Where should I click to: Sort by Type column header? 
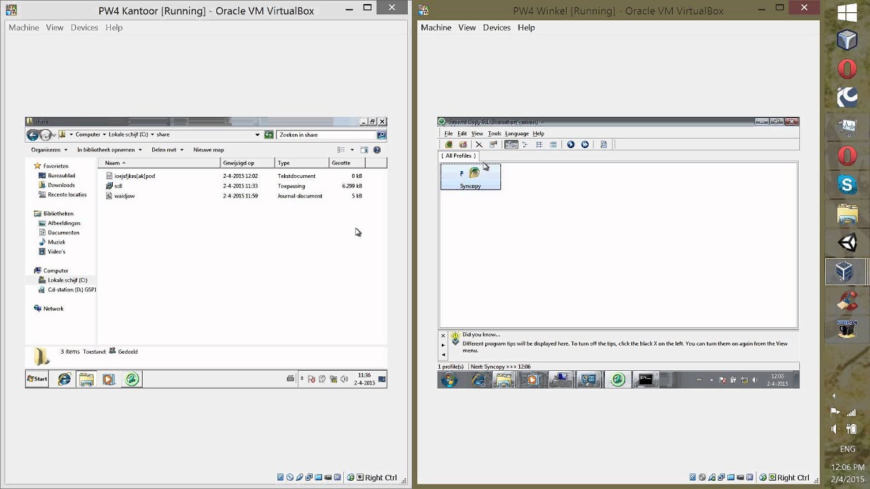pyautogui.click(x=302, y=163)
